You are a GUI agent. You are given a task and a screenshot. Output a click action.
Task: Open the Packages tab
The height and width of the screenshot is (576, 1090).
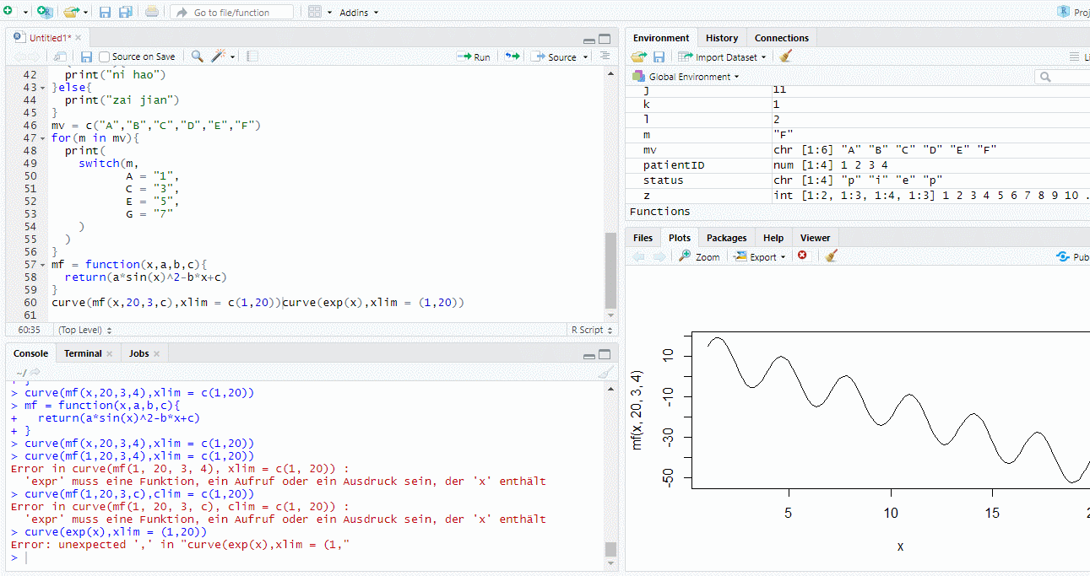pos(727,238)
